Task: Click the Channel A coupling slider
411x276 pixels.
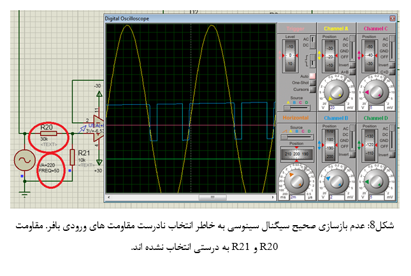Action: 353,48
